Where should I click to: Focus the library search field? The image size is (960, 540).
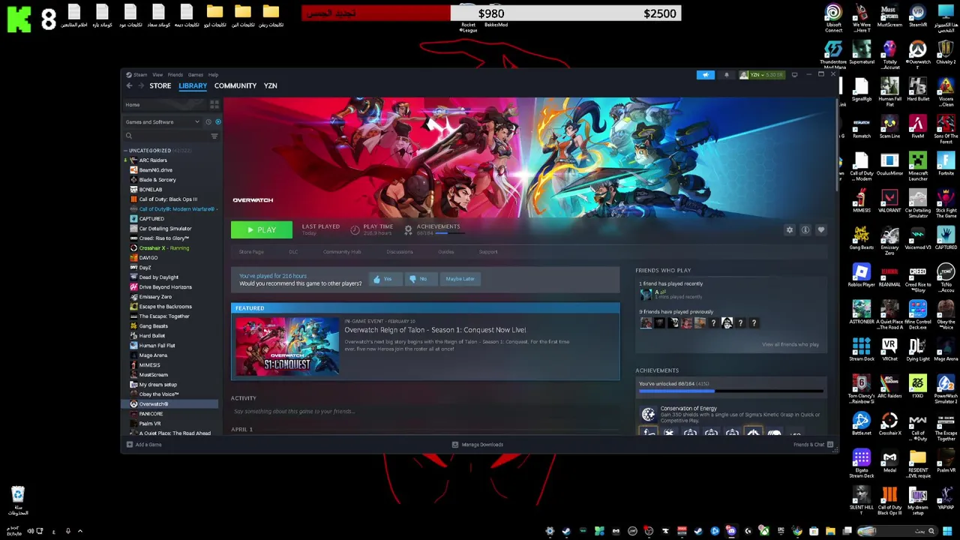click(x=166, y=136)
